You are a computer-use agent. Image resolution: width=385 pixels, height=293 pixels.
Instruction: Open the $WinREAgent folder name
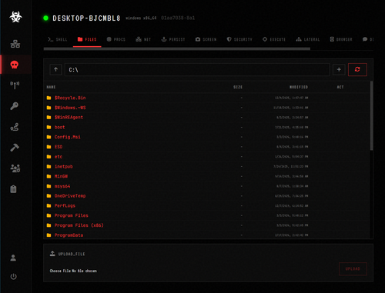coord(69,117)
